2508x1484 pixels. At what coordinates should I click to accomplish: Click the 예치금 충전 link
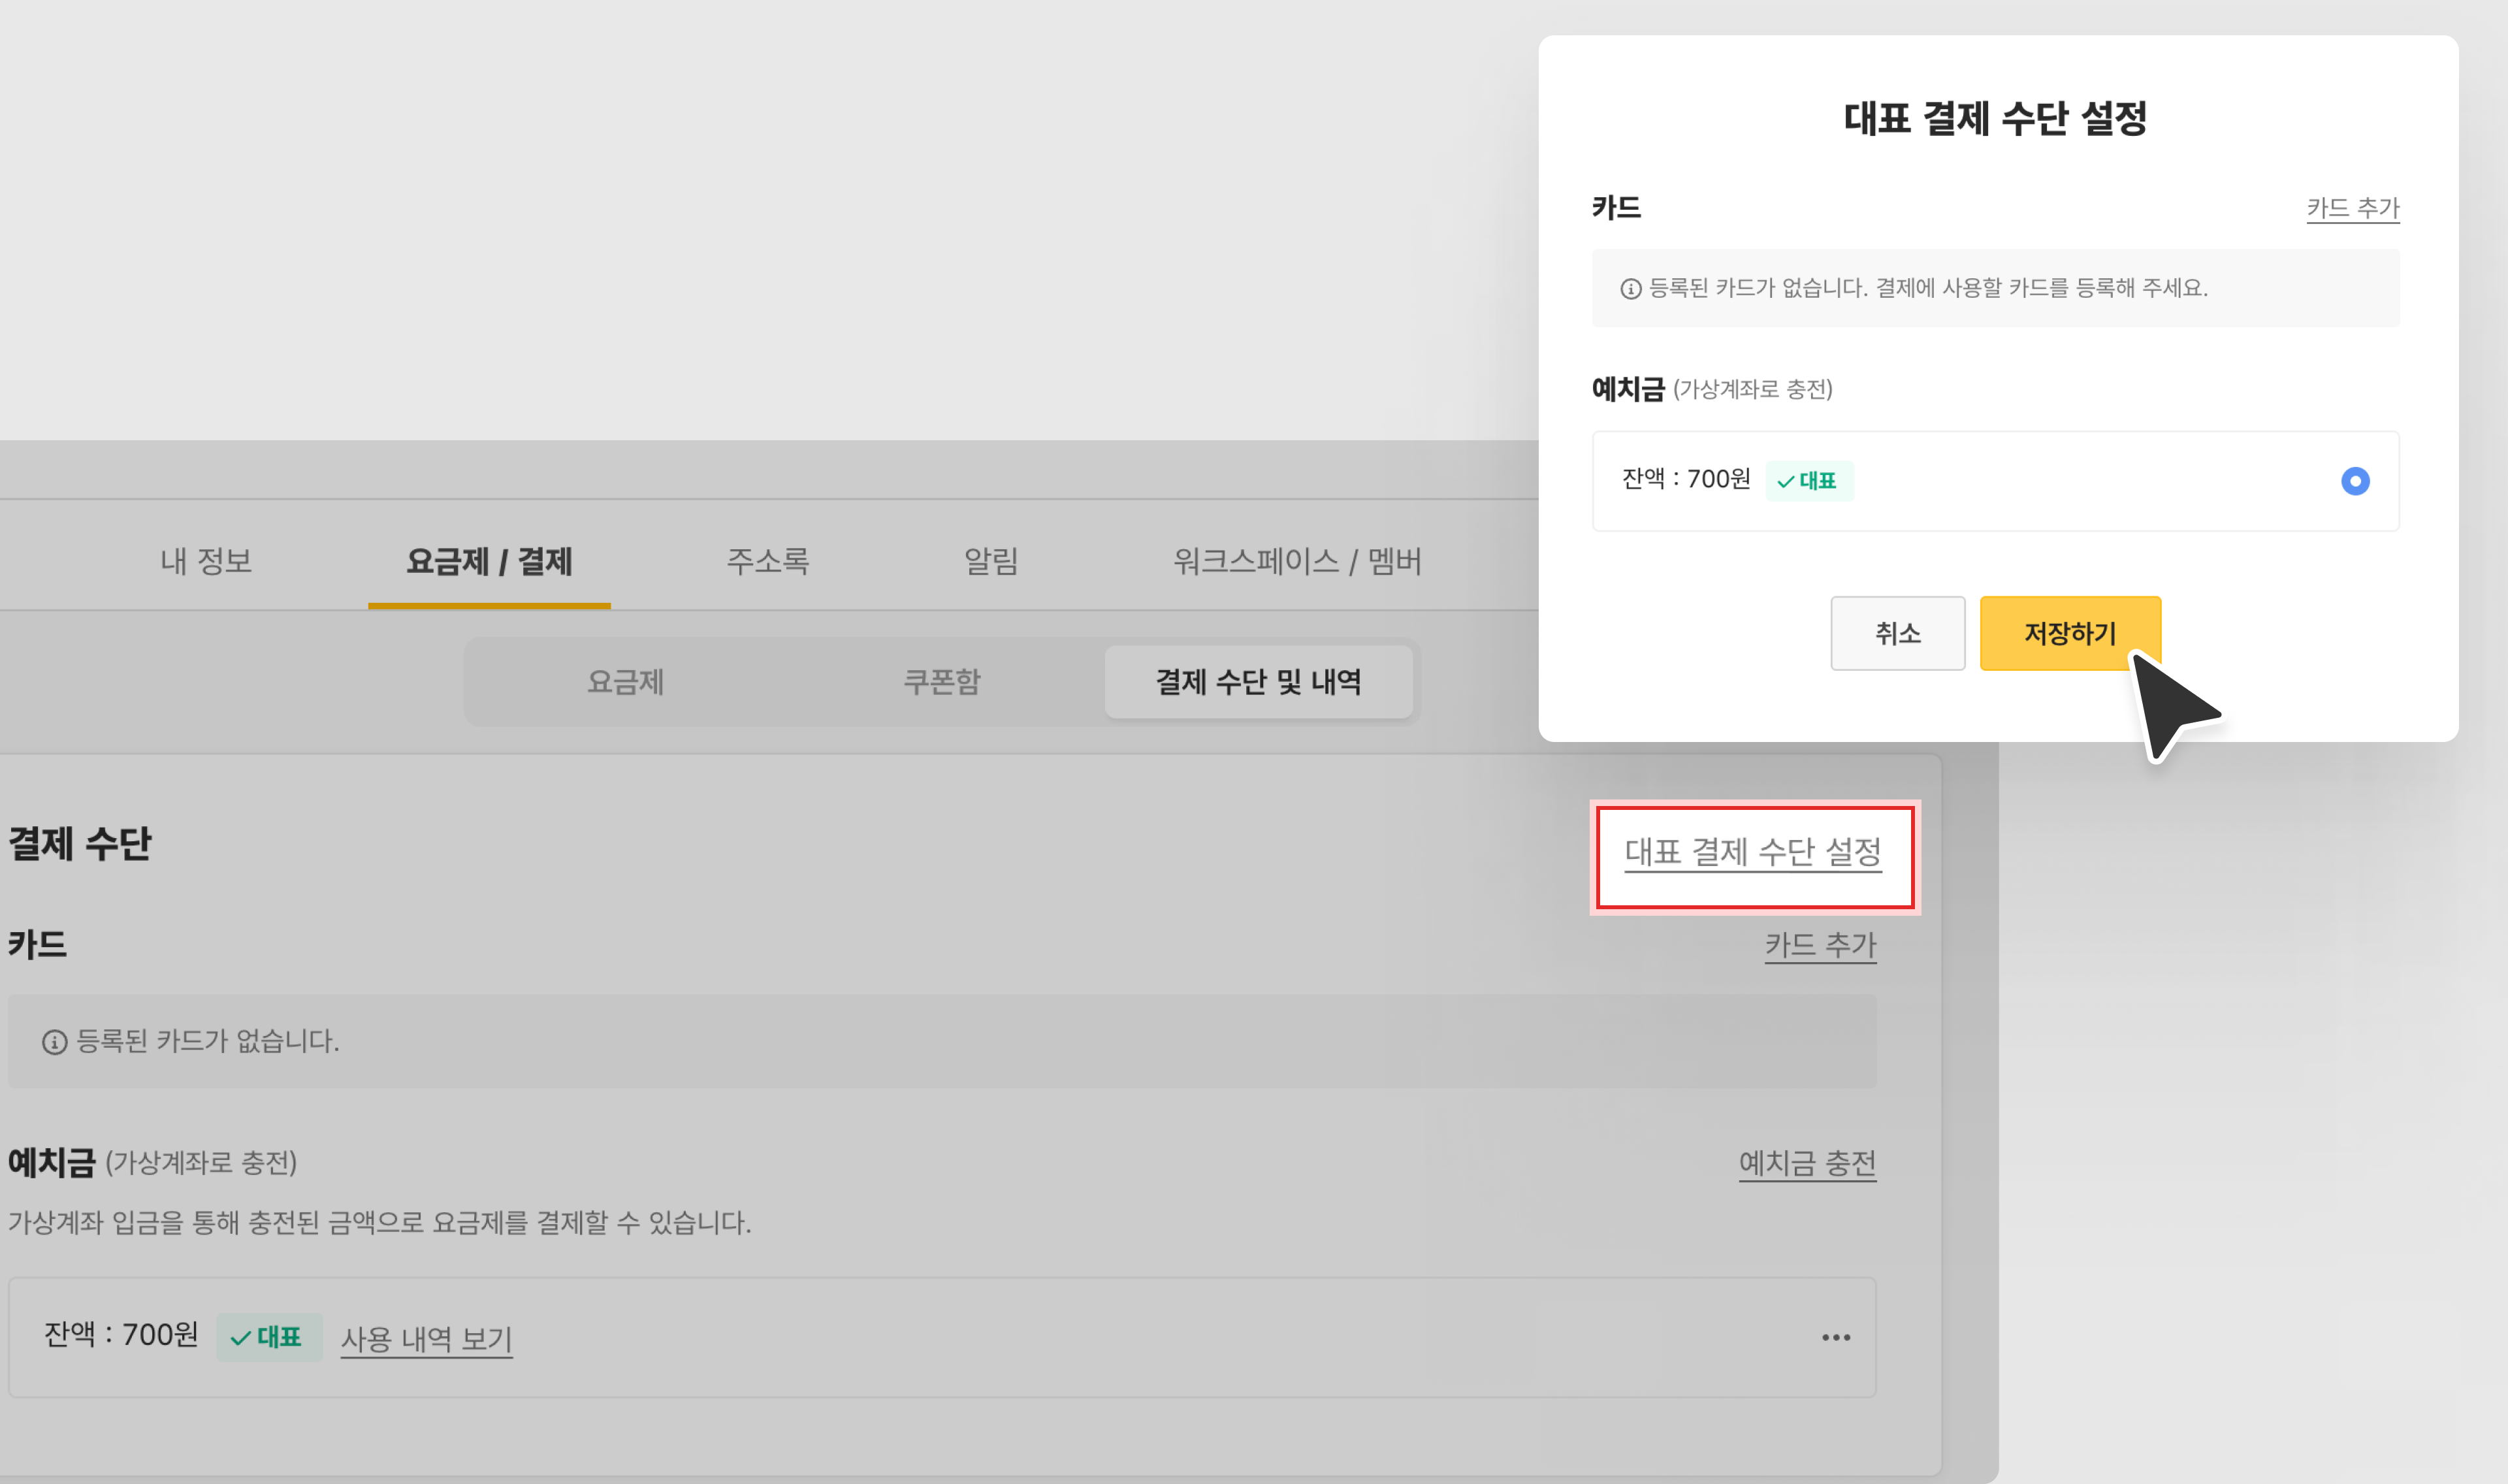(x=1807, y=1163)
